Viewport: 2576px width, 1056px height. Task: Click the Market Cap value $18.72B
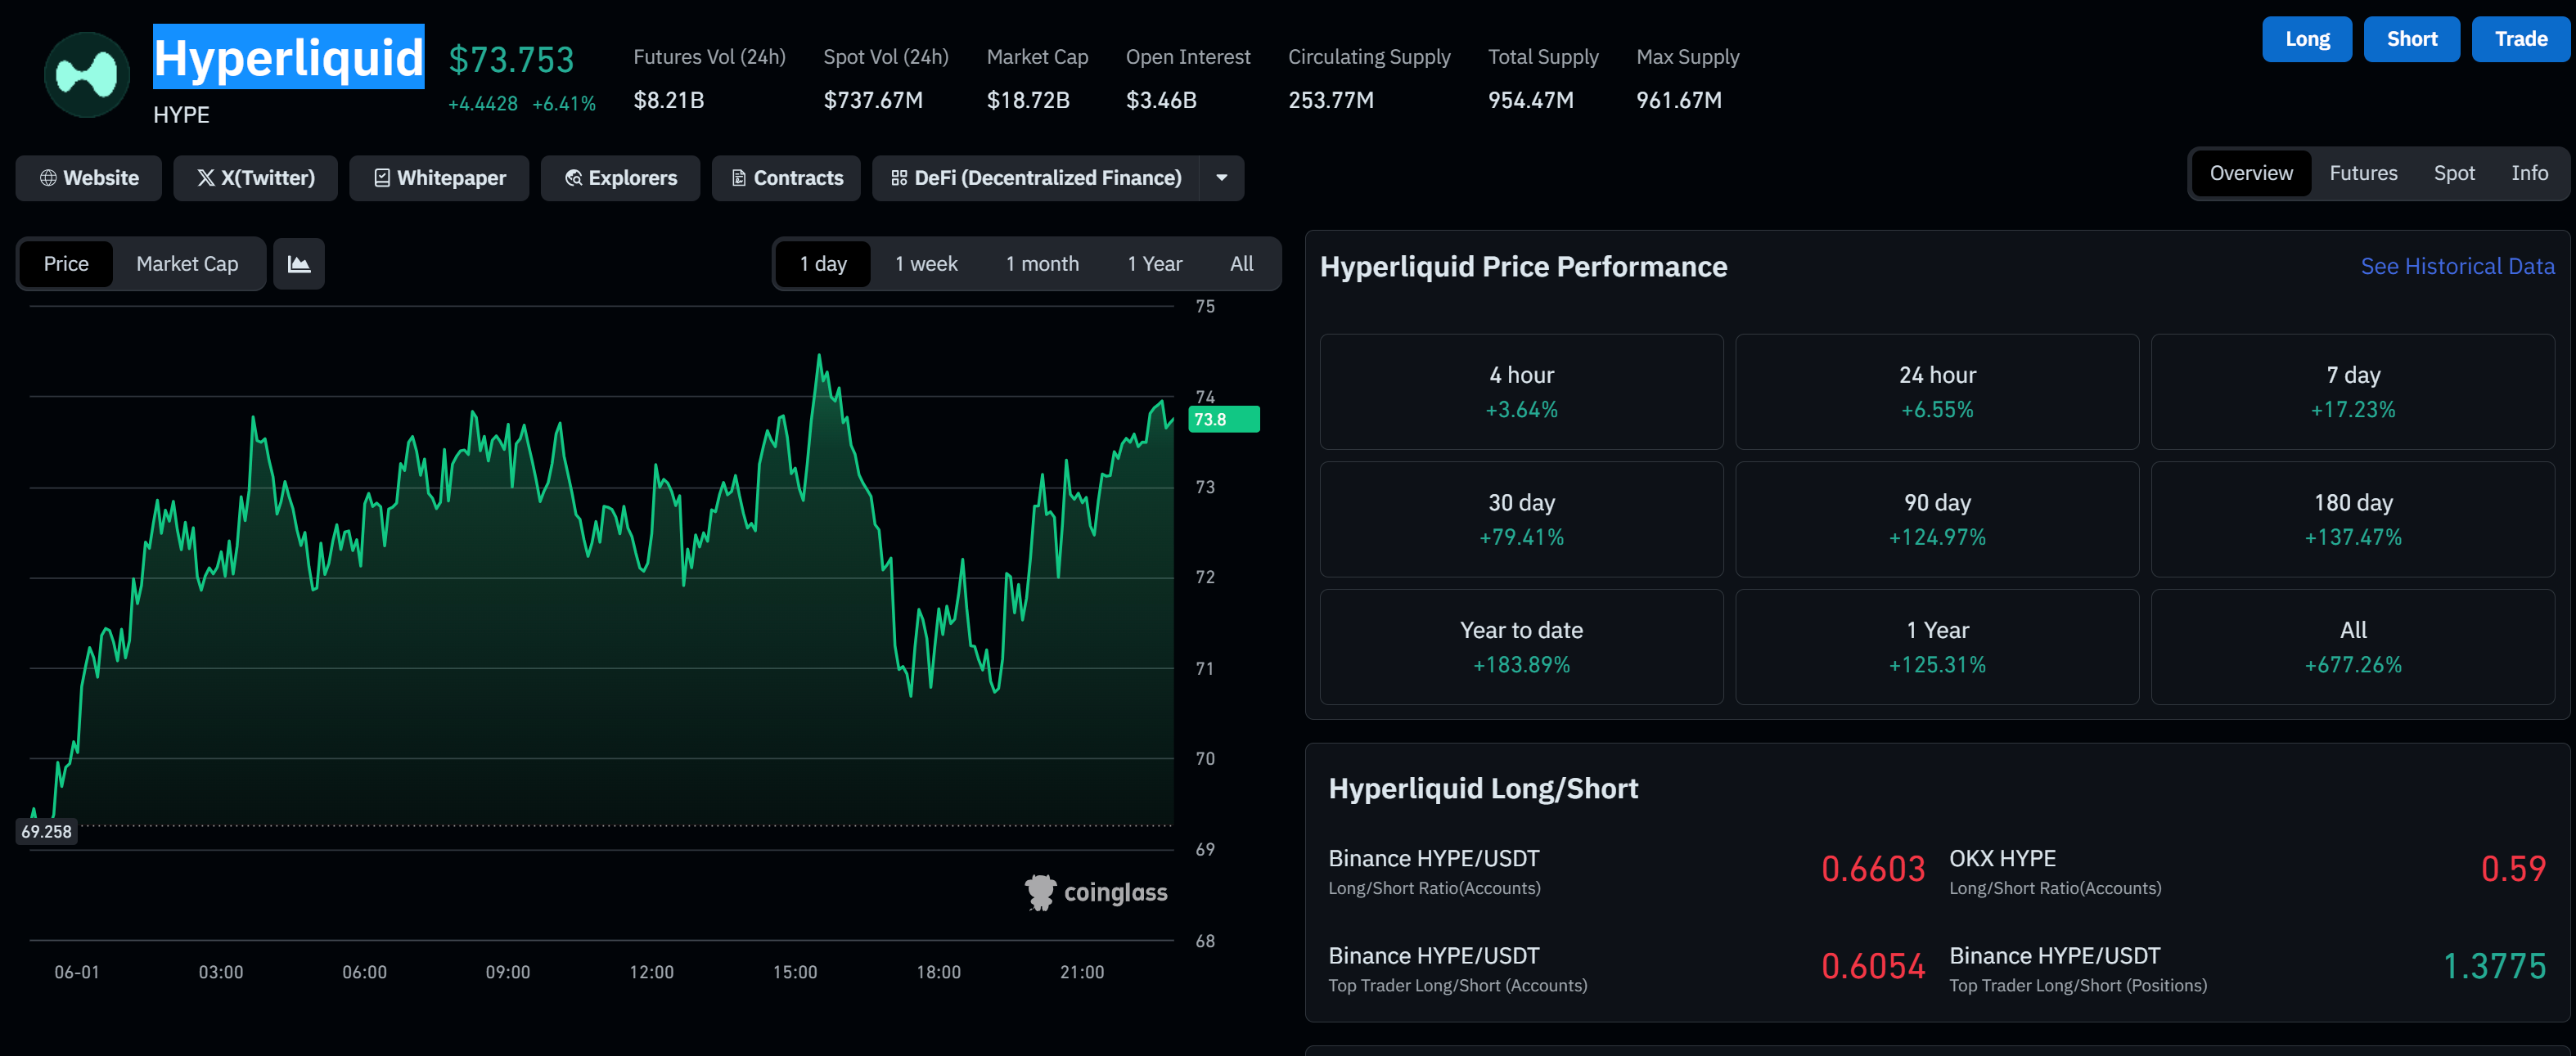tap(1028, 100)
